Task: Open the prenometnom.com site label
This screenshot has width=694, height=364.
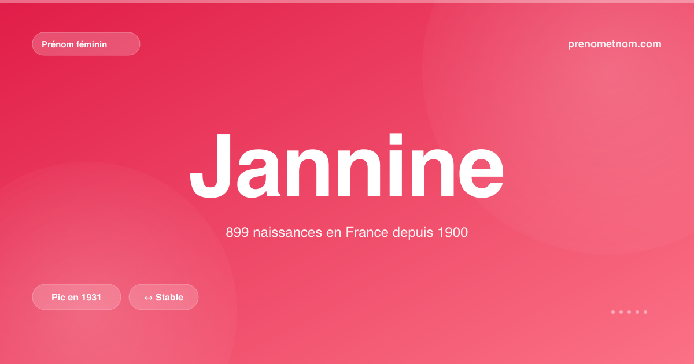Action: pos(615,44)
